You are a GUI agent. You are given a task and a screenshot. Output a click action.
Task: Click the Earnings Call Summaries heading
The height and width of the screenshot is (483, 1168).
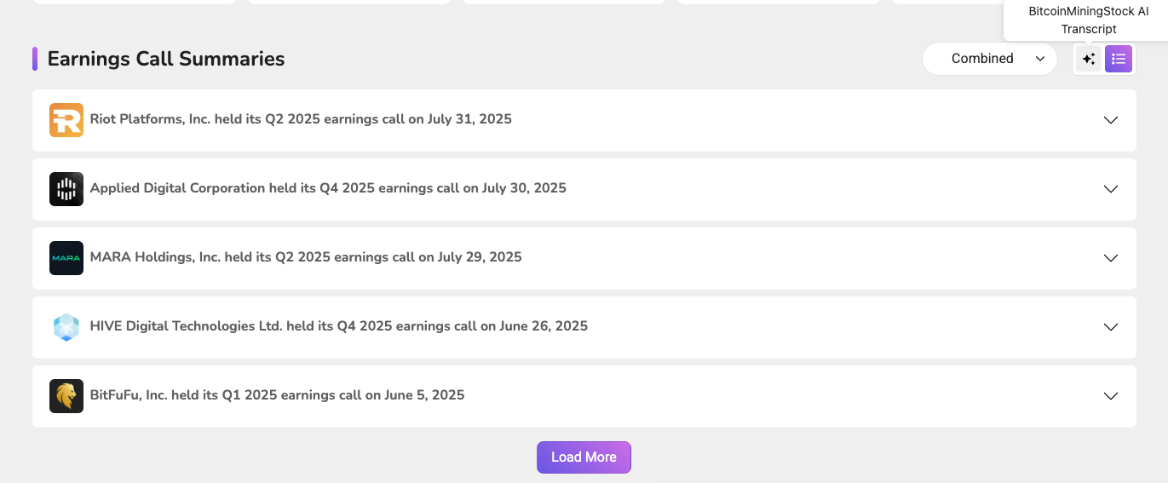click(x=166, y=59)
